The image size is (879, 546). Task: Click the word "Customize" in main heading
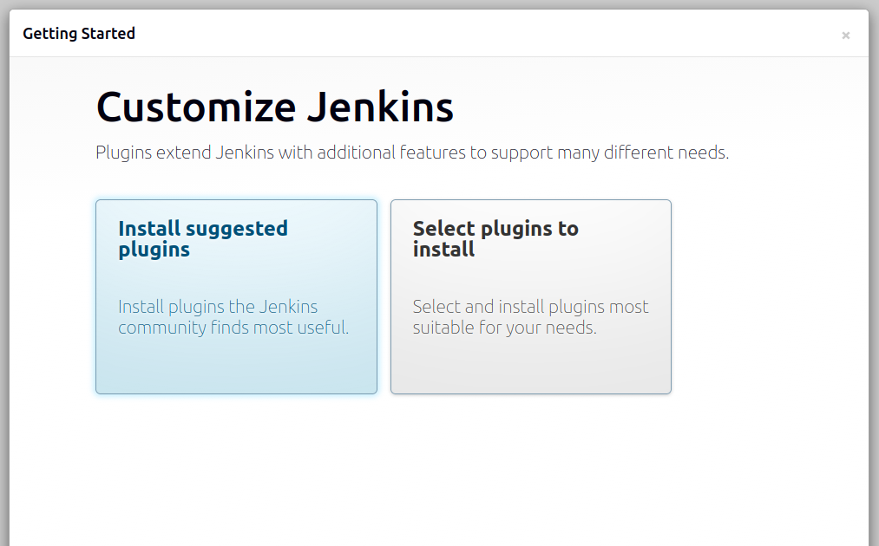[x=196, y=107]
